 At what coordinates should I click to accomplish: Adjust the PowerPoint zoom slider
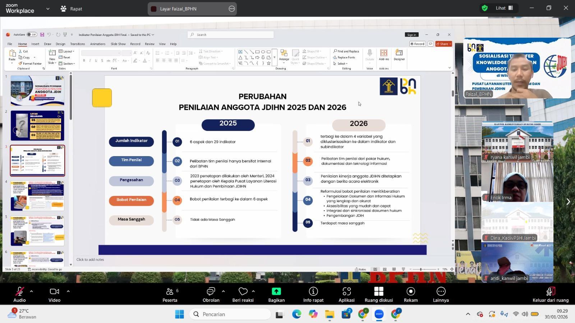tap(420, 269)
